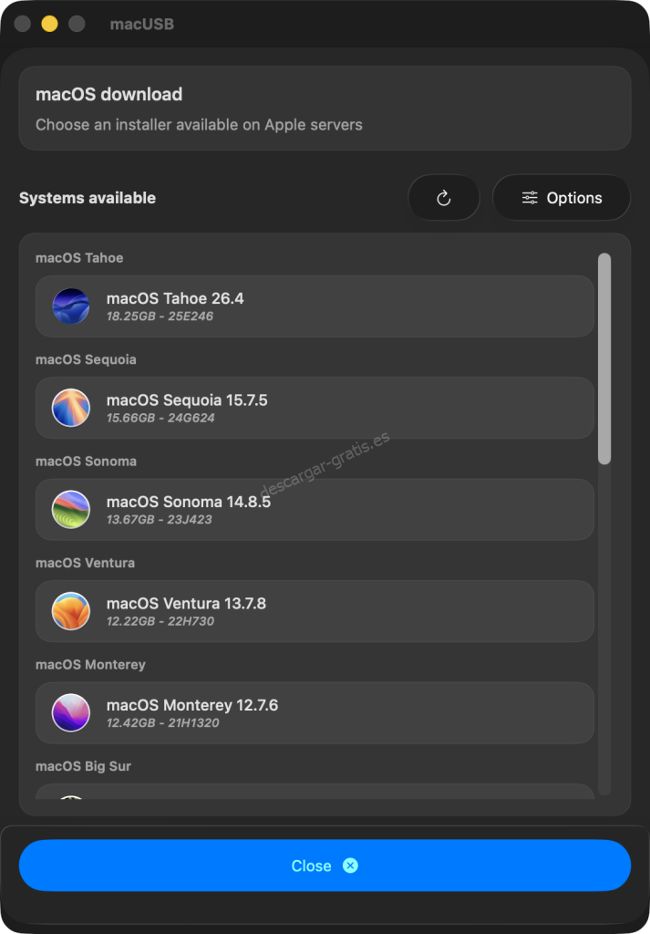This screenshot has width=650, height=934.
Task: Select the macOS Monterey 12.7.6 installer
Action: [315, 713]
